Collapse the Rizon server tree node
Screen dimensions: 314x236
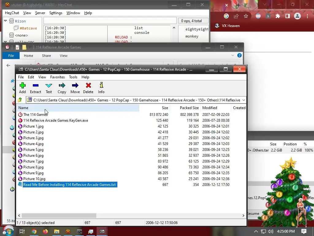(x=6, y=21)
